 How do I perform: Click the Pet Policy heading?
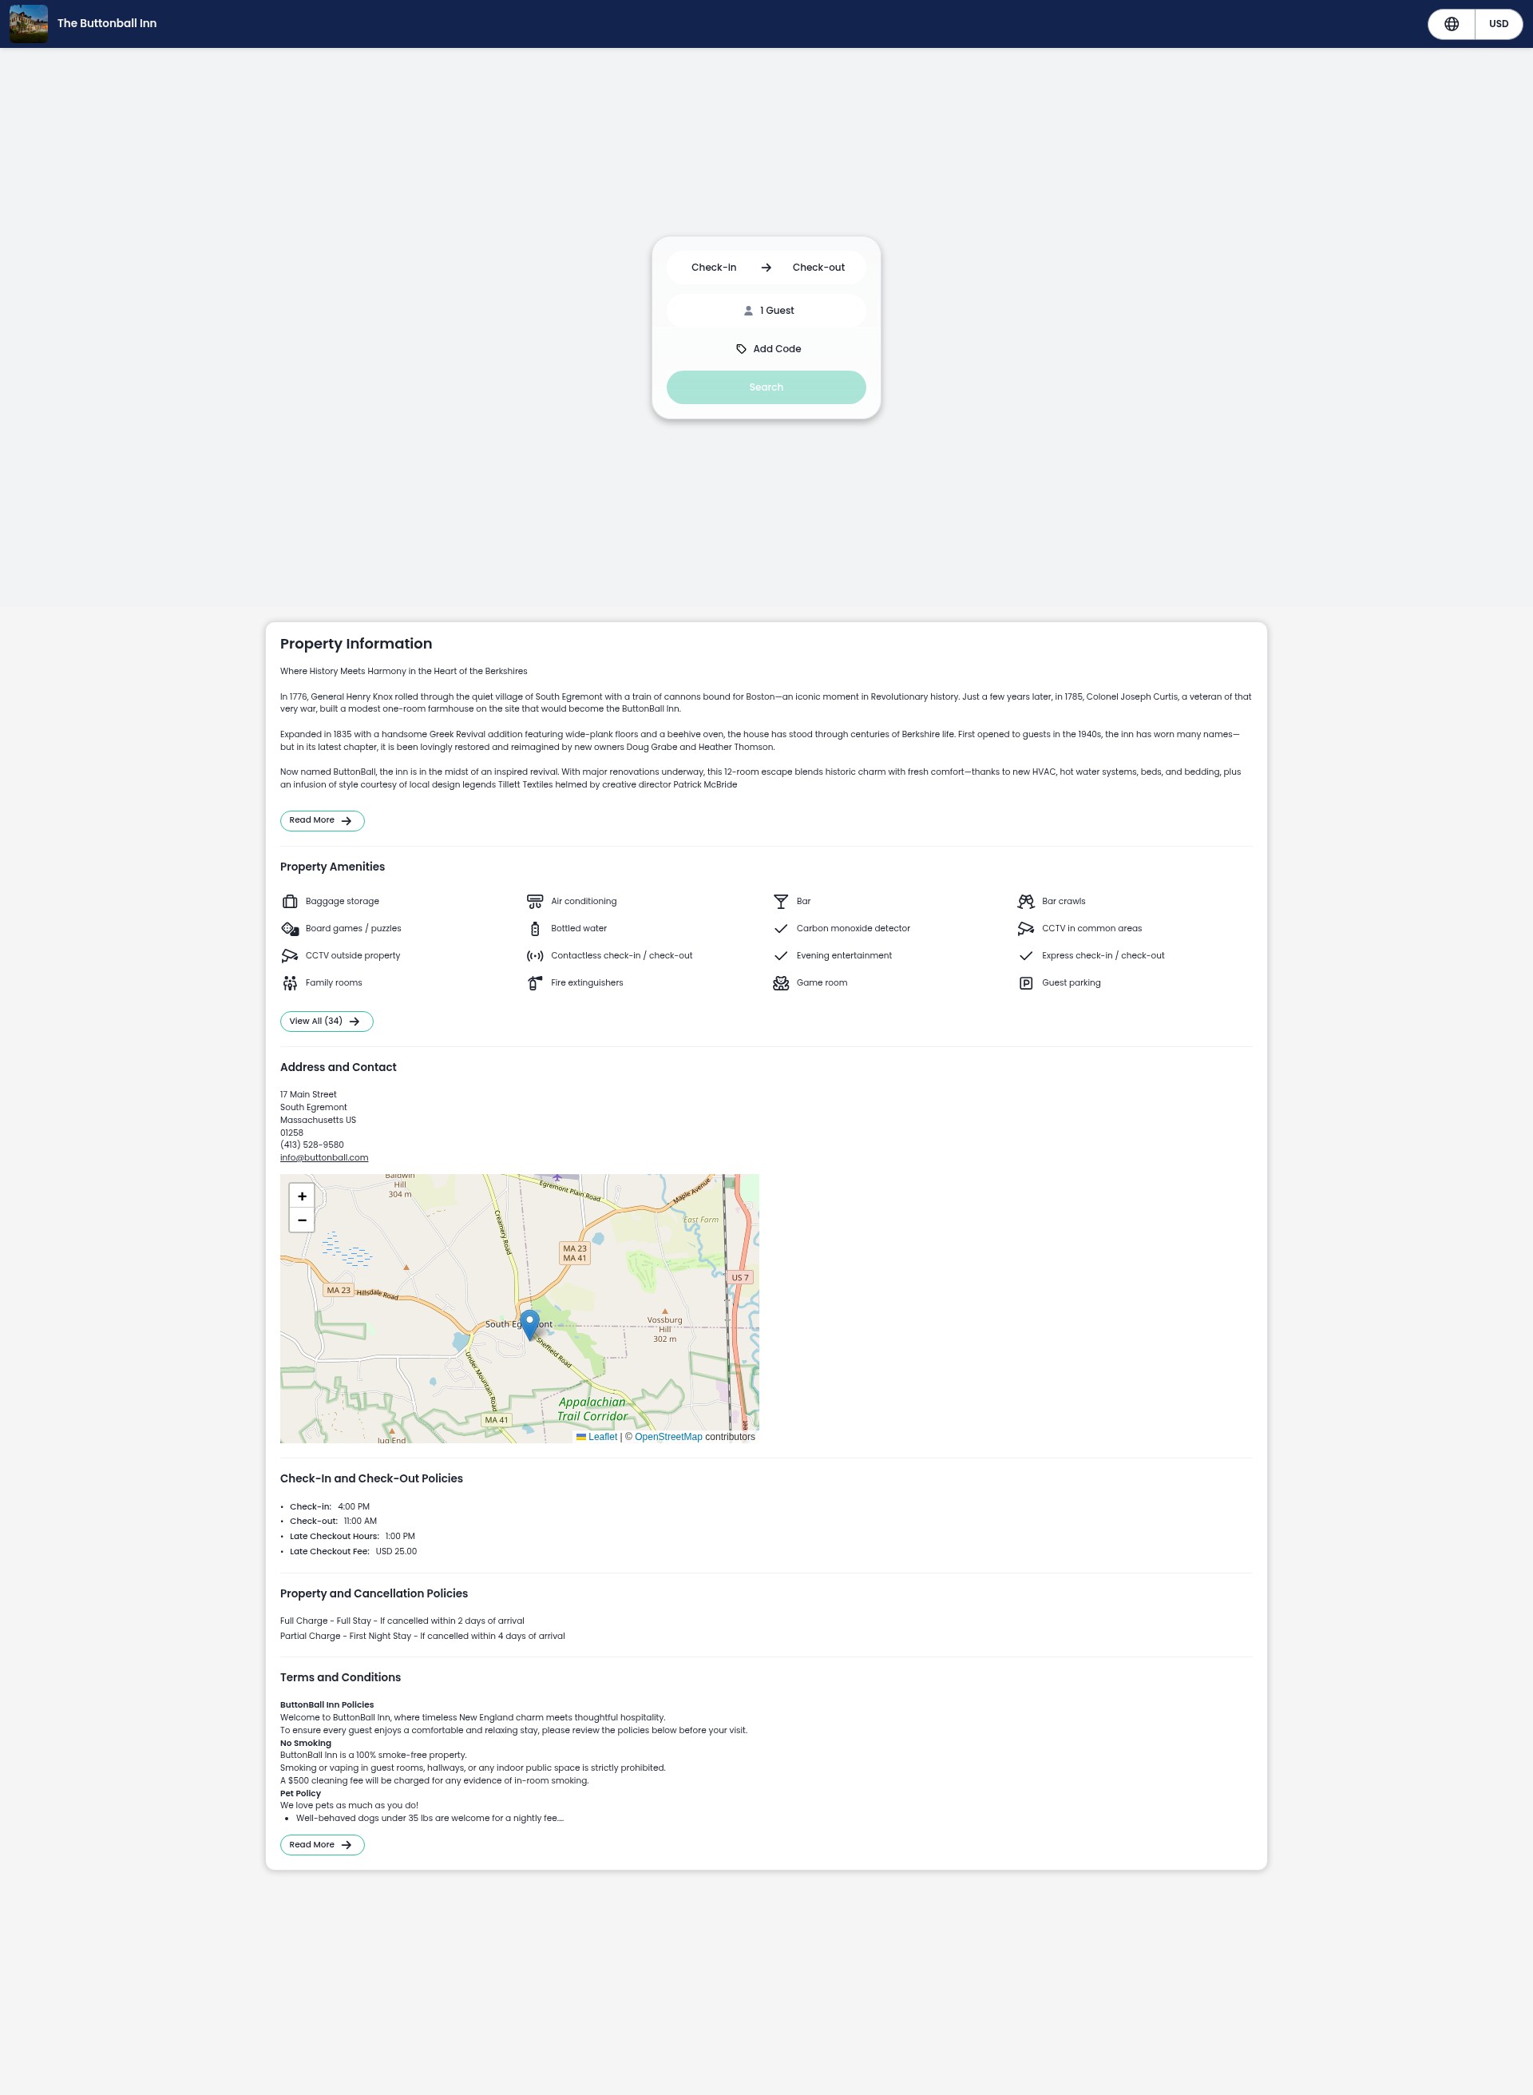[301, 1793]
